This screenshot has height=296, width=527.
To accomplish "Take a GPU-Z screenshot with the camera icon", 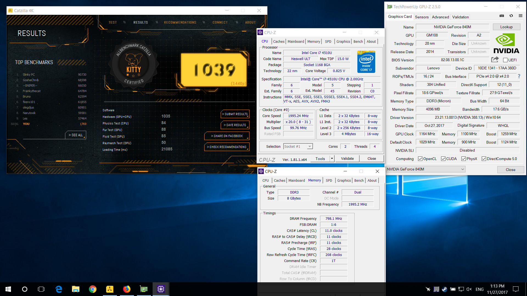I will tap(502, 16).
